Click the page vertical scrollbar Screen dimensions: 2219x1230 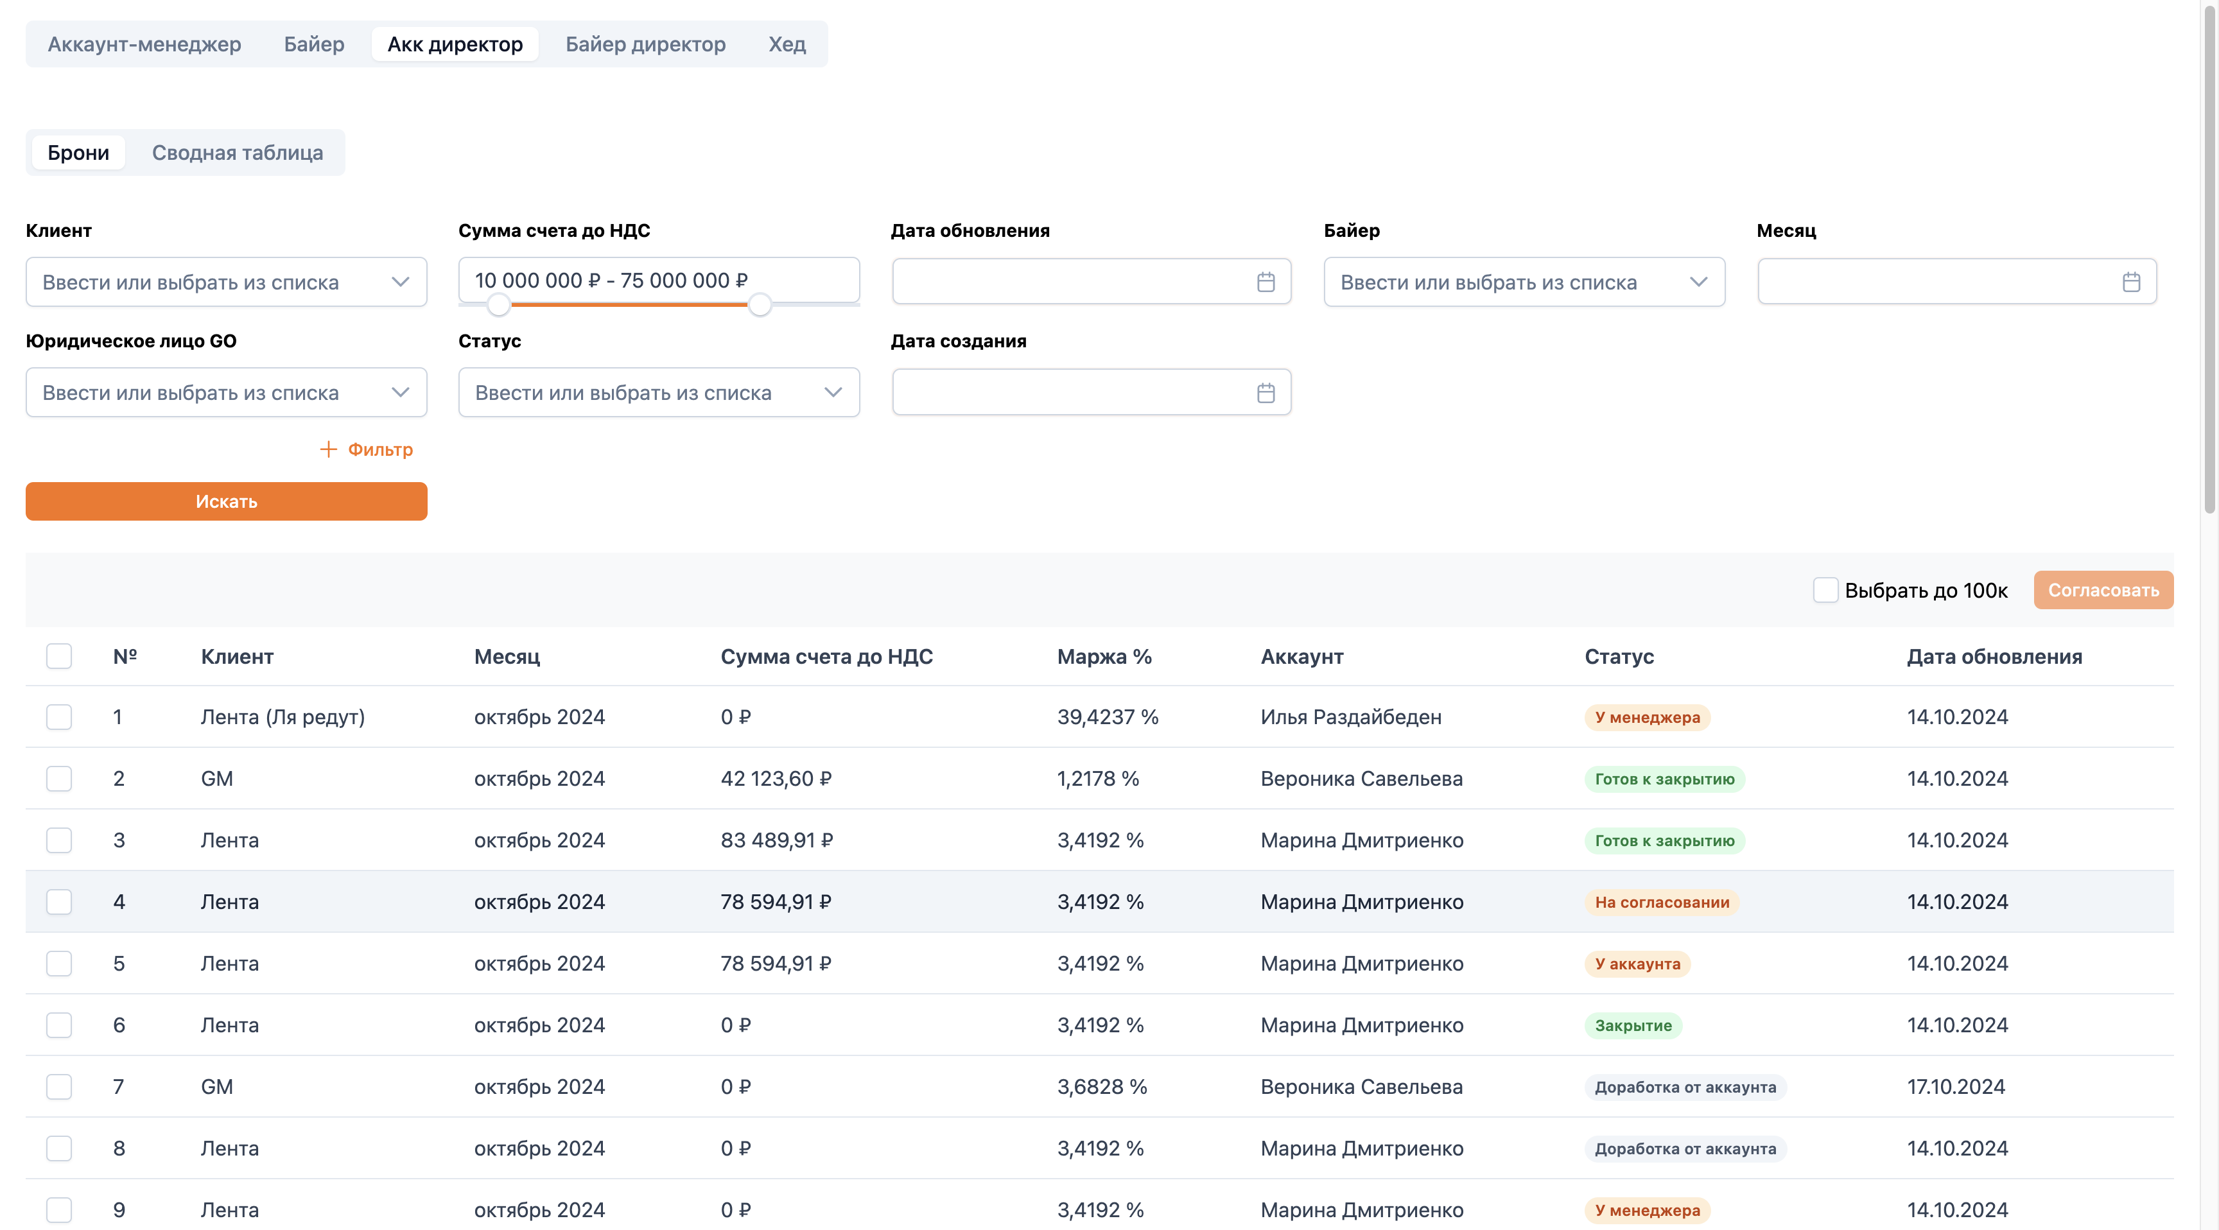(2209, 259)
